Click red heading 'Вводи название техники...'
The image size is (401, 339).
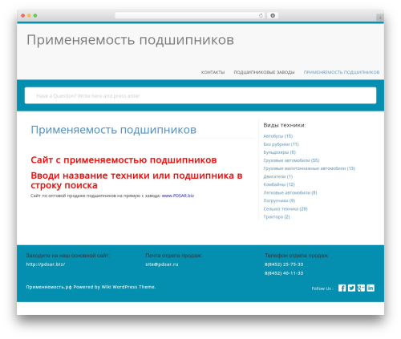(136, 180)
